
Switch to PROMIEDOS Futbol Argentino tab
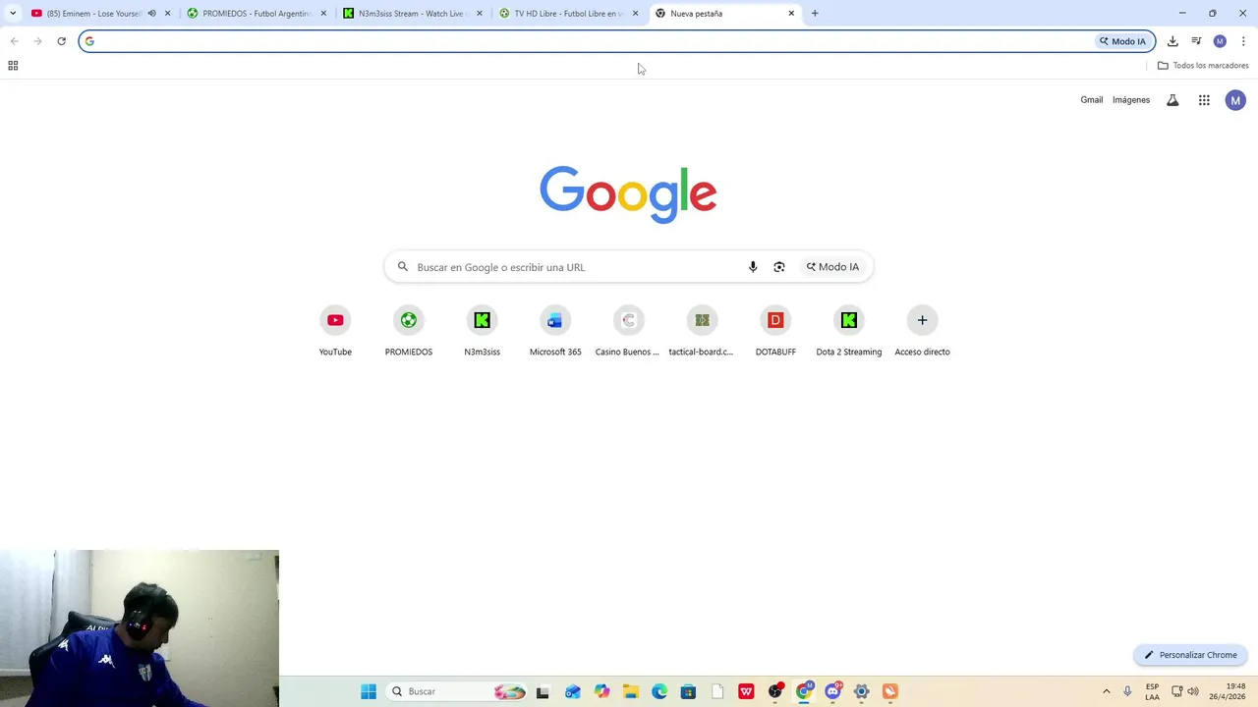(256, 14)
